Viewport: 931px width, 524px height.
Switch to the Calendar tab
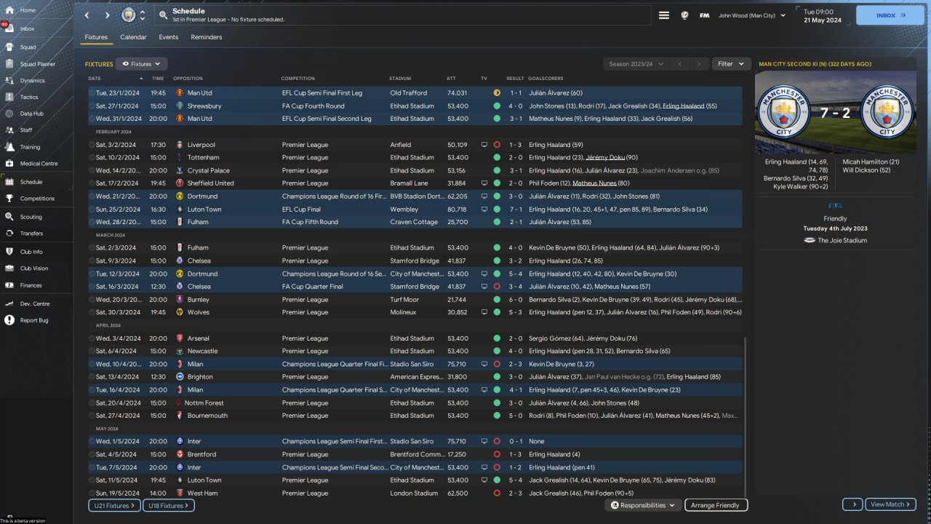click(133, 37)
